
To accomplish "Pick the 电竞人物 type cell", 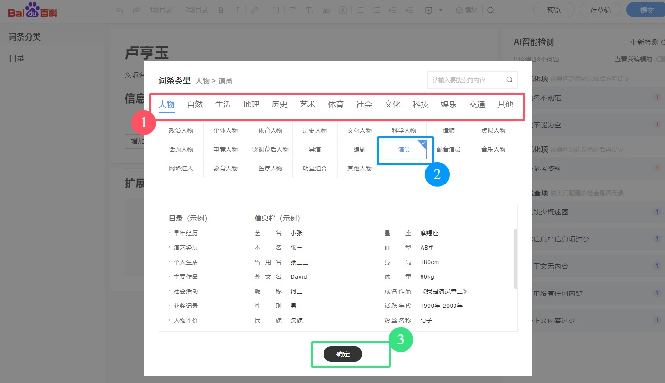I will [x=226, y=150].
